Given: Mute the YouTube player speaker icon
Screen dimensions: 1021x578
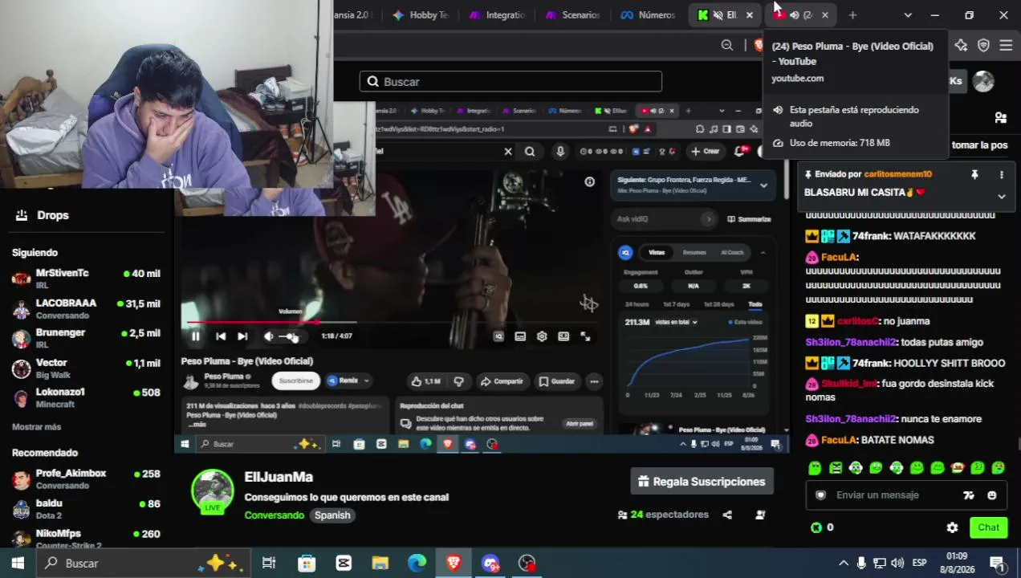Looking at the screenshot, I should tap(269, 336).
